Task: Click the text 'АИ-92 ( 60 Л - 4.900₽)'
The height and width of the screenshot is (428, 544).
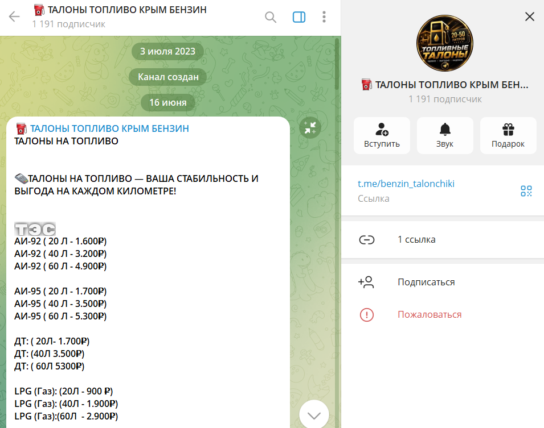Action: tap(60, 266)
